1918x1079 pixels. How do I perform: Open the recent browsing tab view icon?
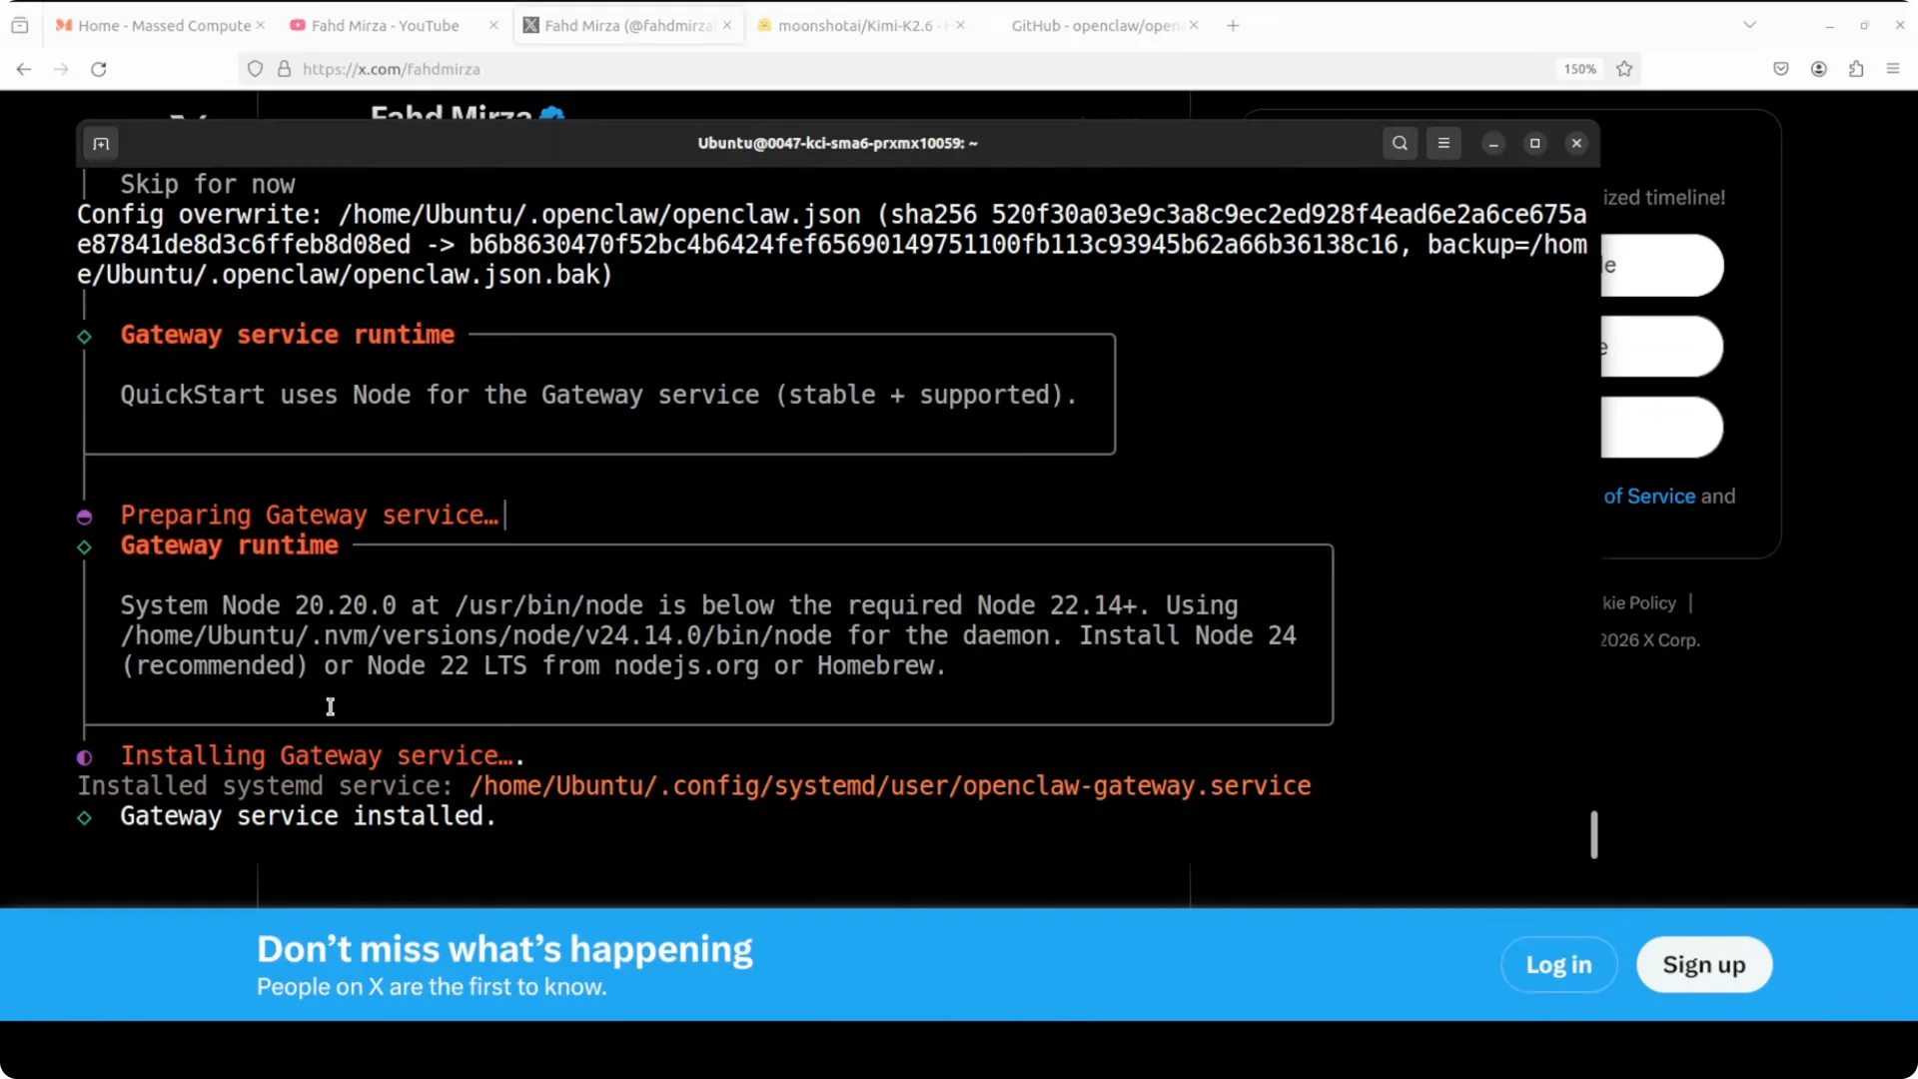[x=20, y=25]
